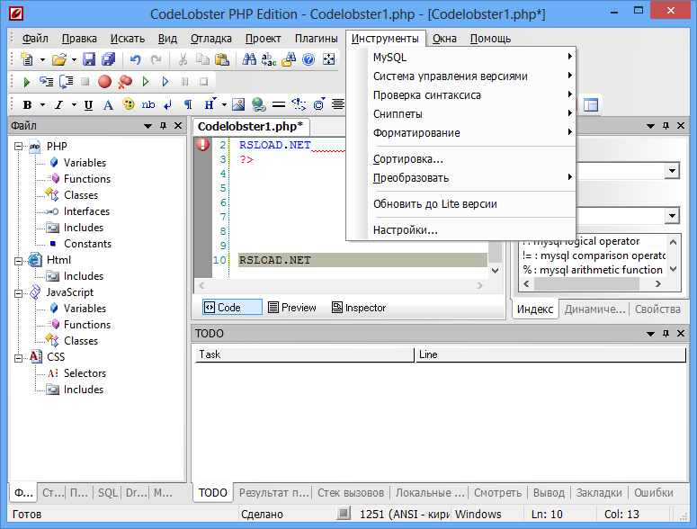Toggle auto-hide pin on the Файл panel

[x=163, y=127]
